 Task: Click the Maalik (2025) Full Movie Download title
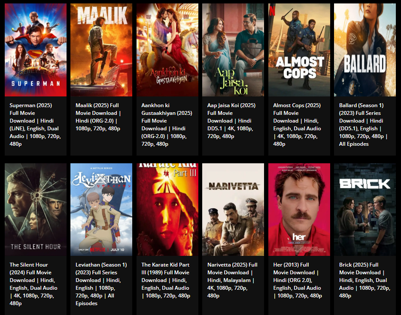click(x=98, y=117)
